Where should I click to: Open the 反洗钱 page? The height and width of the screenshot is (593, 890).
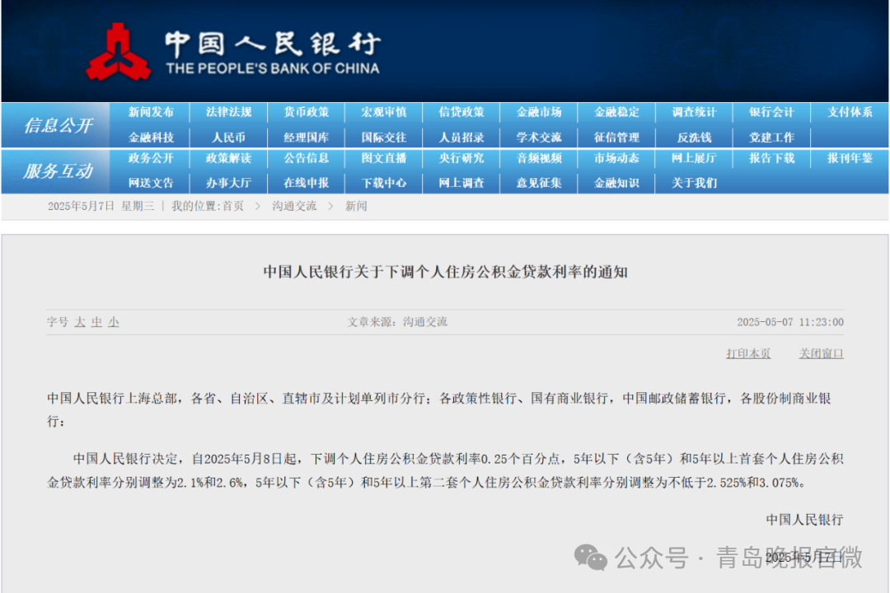pyautogui.click(x=694, y=137)
